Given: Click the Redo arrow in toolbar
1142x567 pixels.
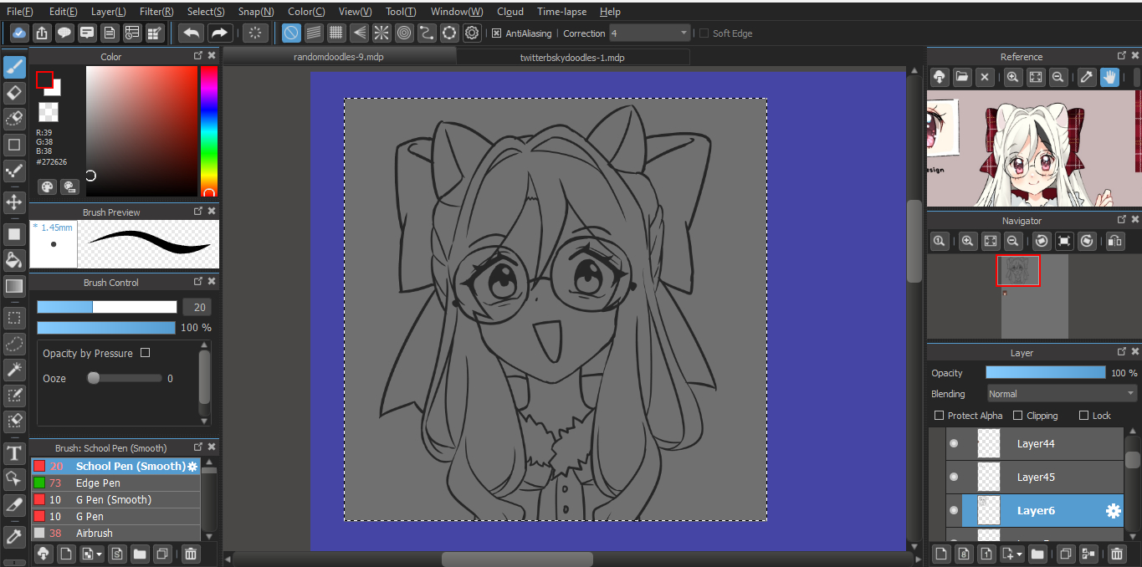Looking at the screenshot, I should point(219,33).
